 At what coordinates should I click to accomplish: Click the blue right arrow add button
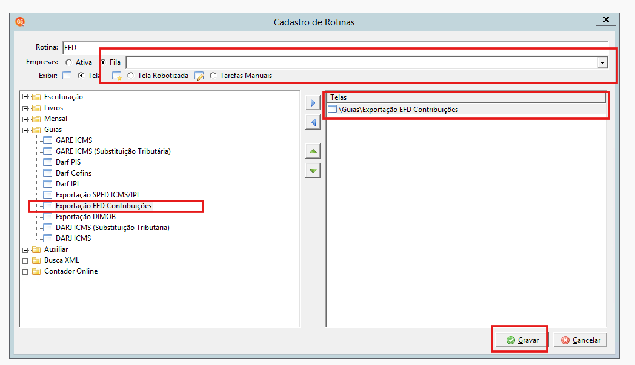point(313,103)
